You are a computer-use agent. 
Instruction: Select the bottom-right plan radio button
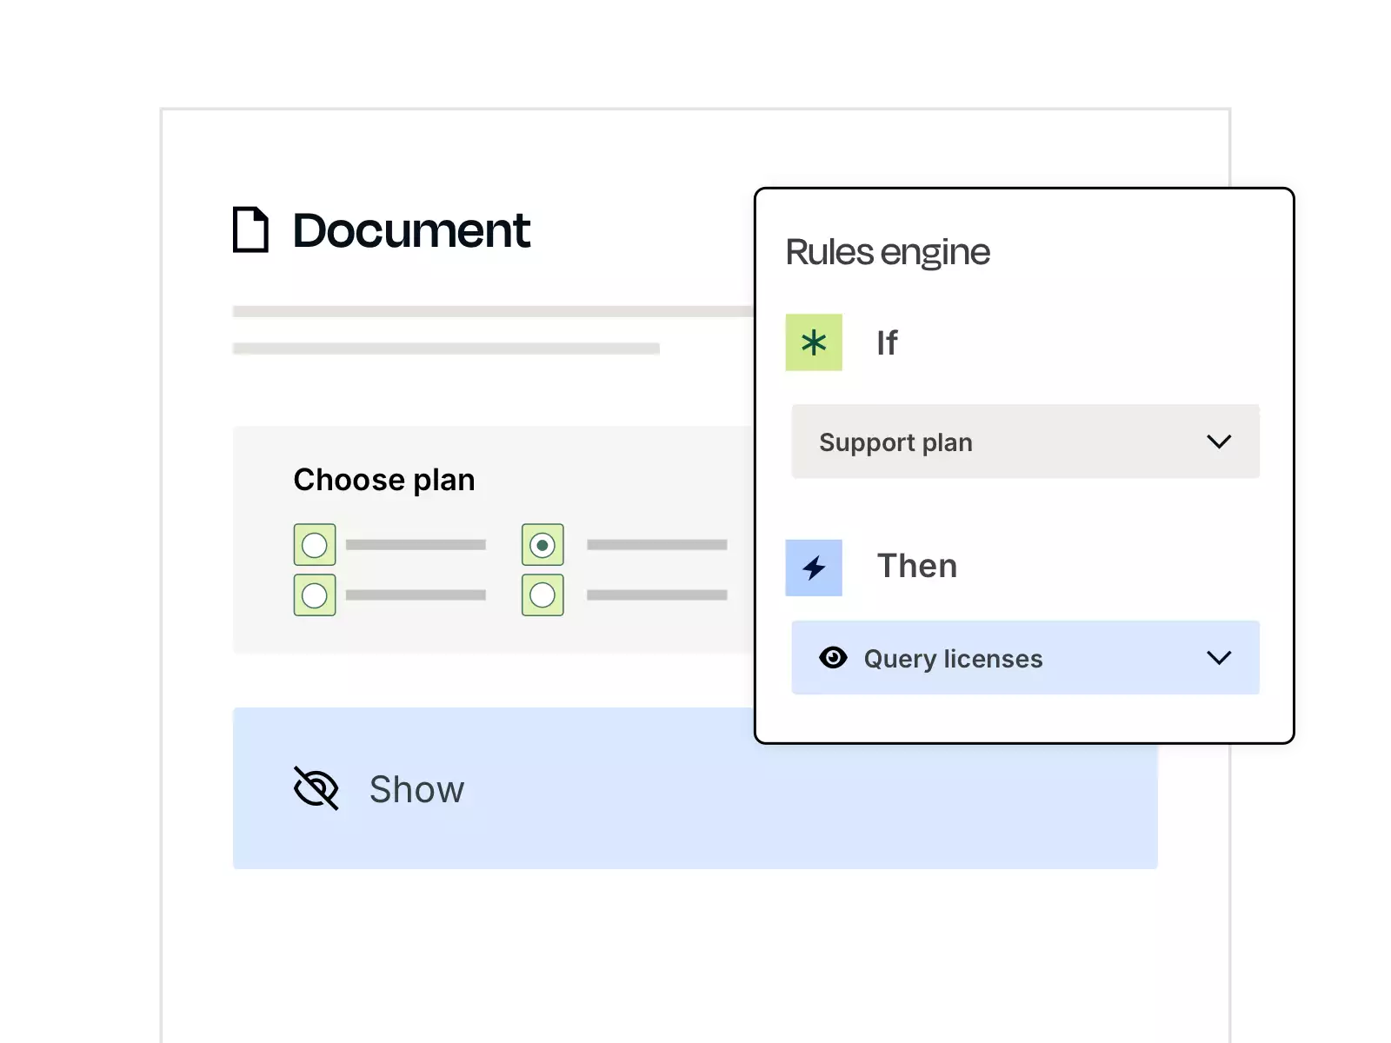click(542, 595)
